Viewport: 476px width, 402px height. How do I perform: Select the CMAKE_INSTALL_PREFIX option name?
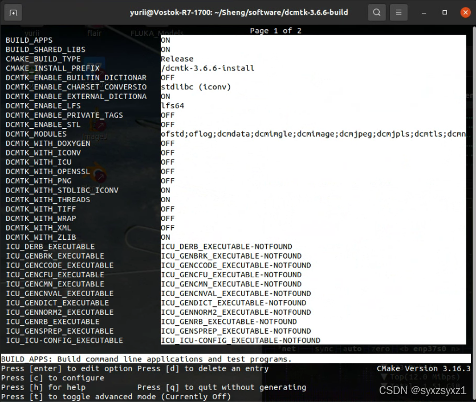52,68
